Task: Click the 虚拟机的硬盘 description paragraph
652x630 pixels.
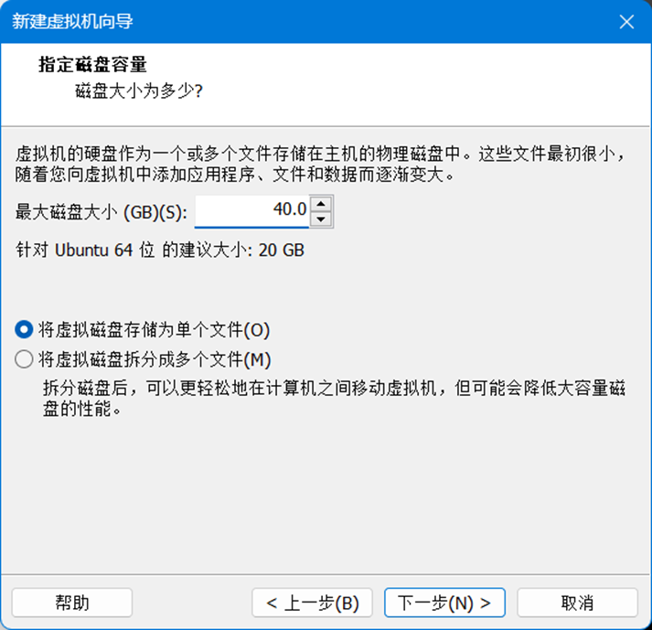Action: (x=320, y=164)
